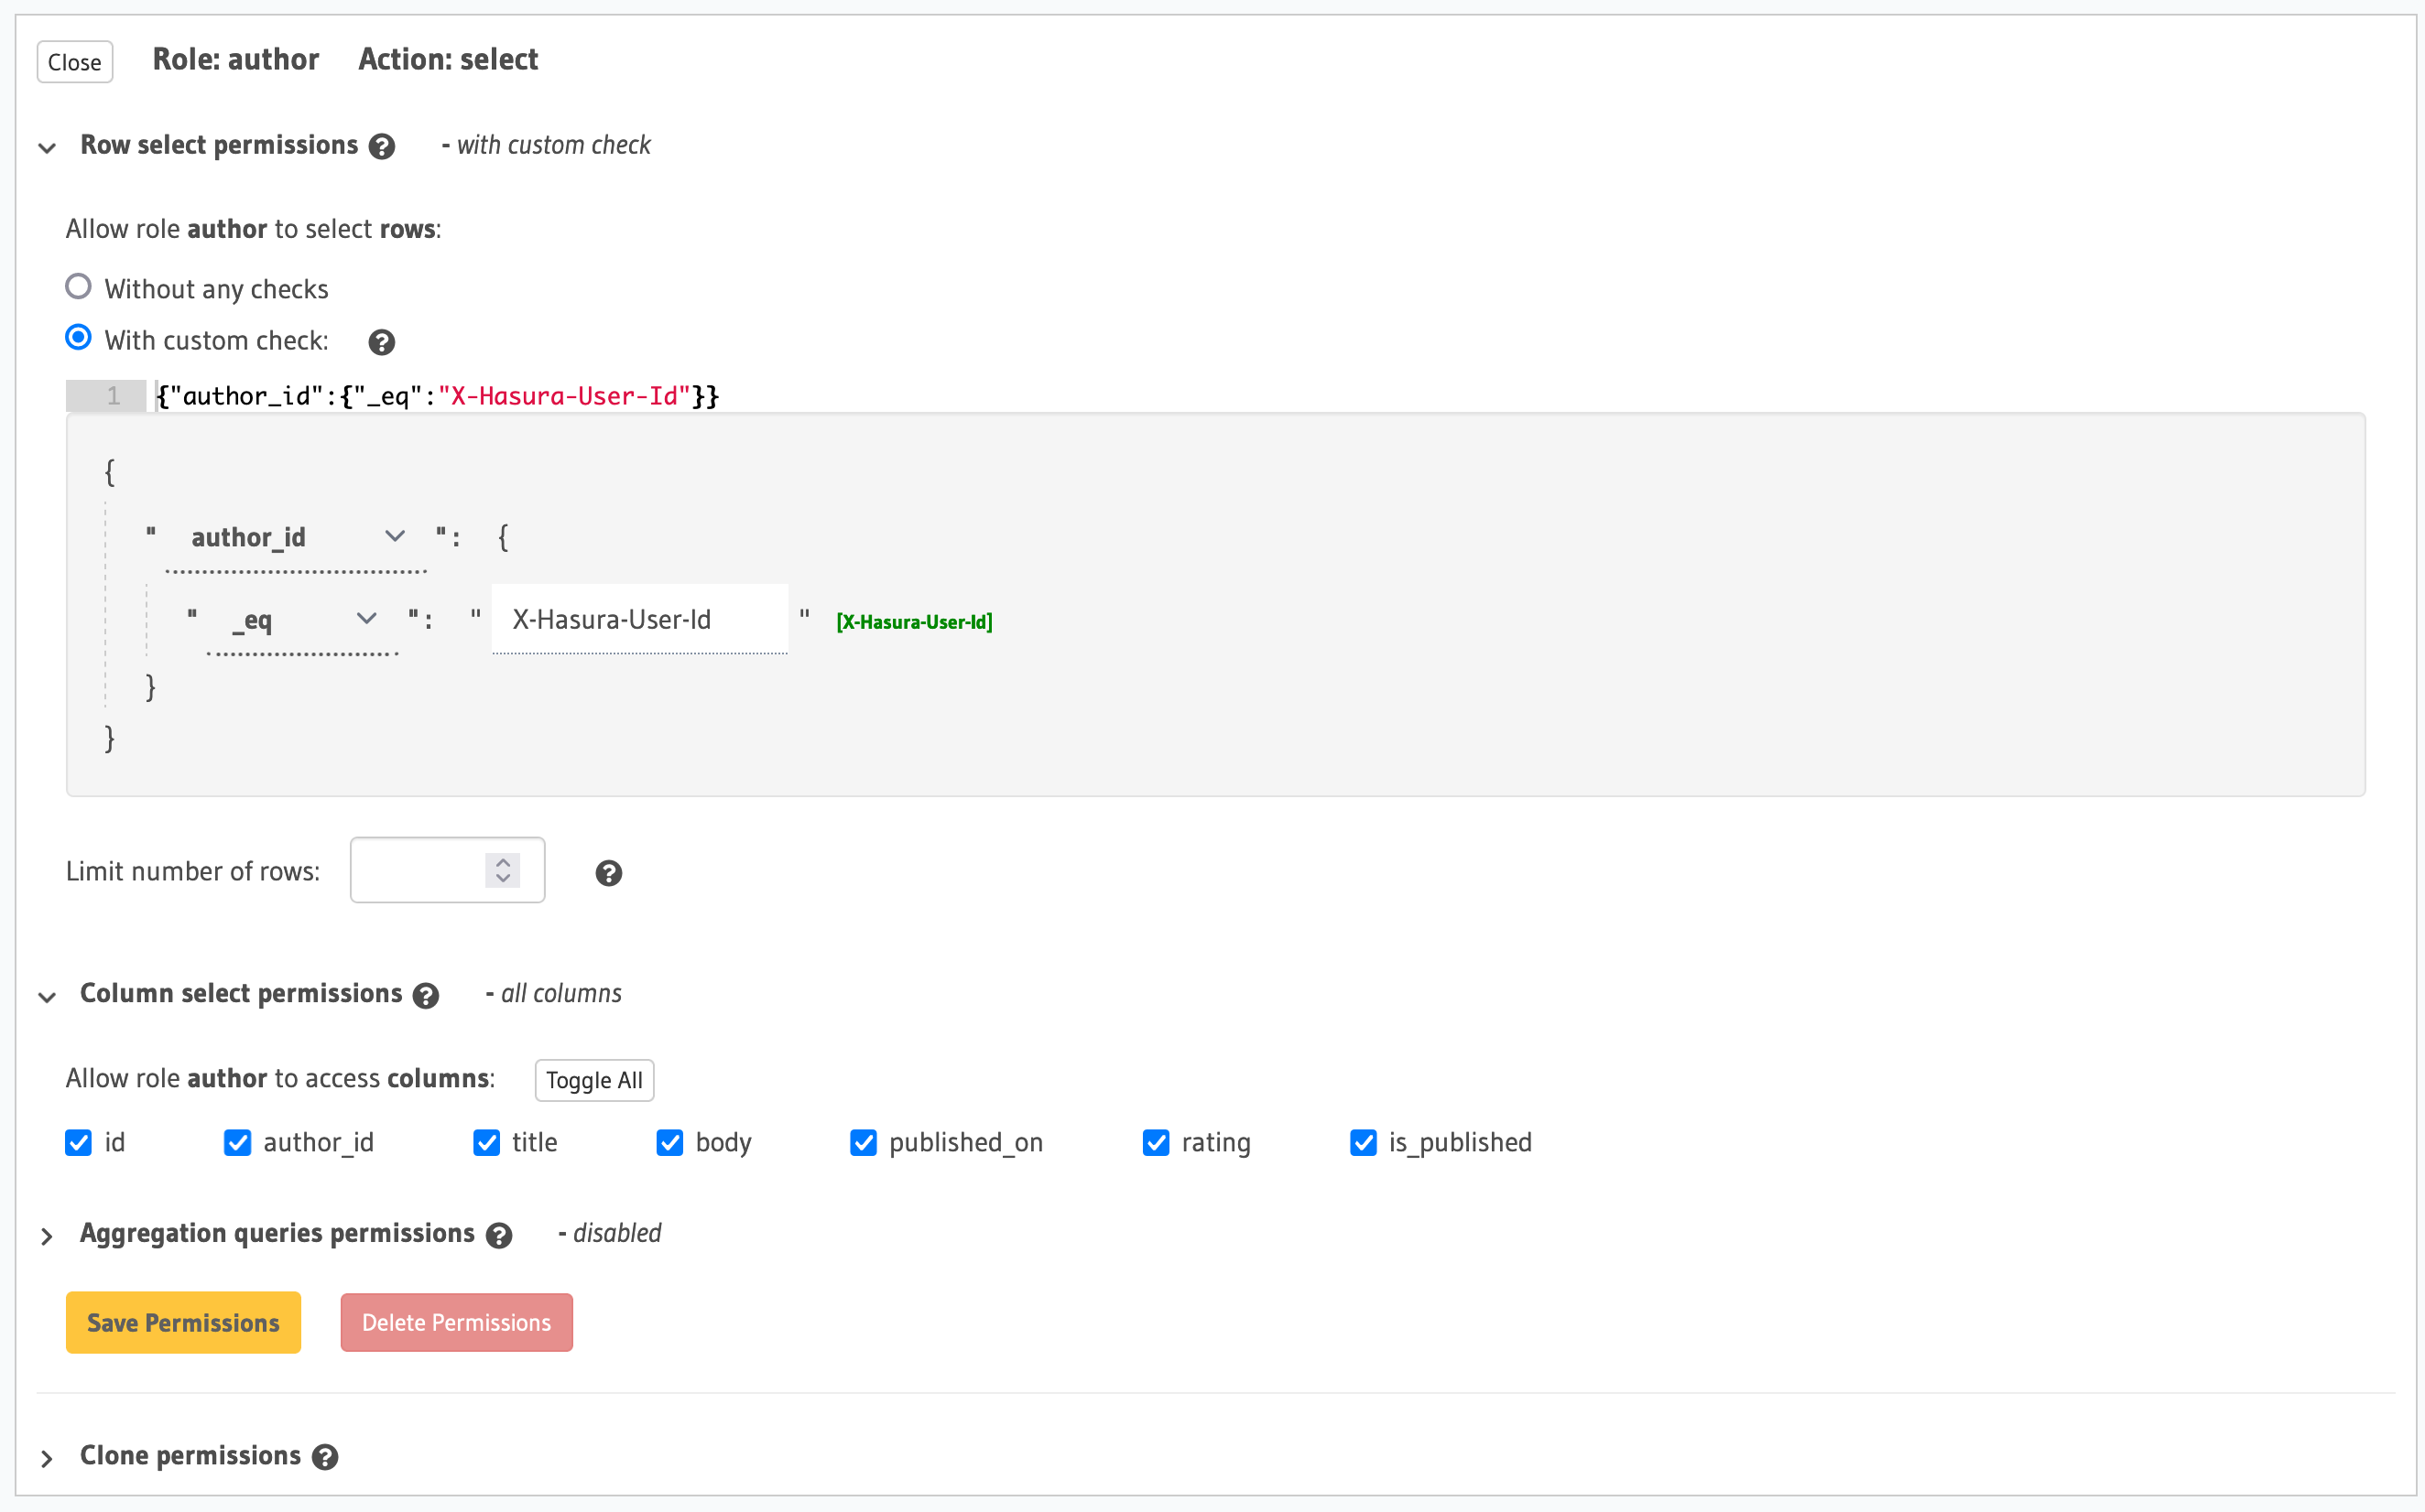Image resolution: width=2425 pixels, height=1512 pixels.
Task: Click help icon beside Clone permissions
Action: (324, 1457)
